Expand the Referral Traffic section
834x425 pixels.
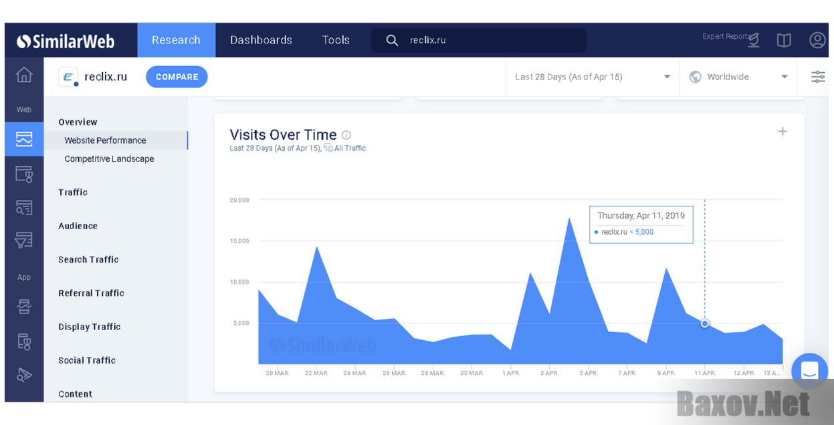(x=91, y=293)
